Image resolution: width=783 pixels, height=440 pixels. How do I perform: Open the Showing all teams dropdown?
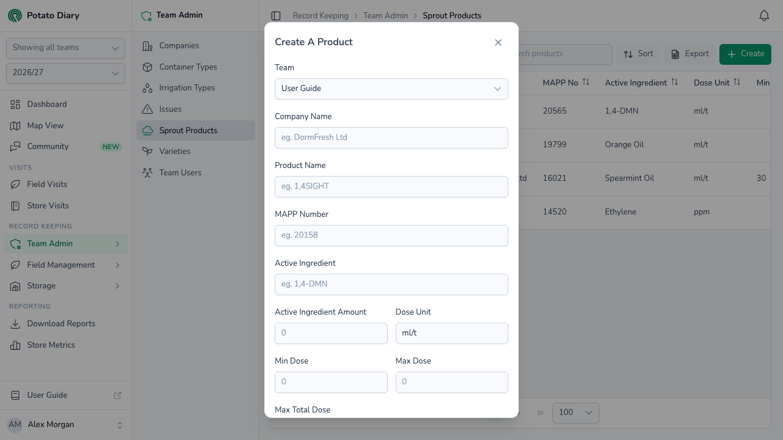point(65,48)
